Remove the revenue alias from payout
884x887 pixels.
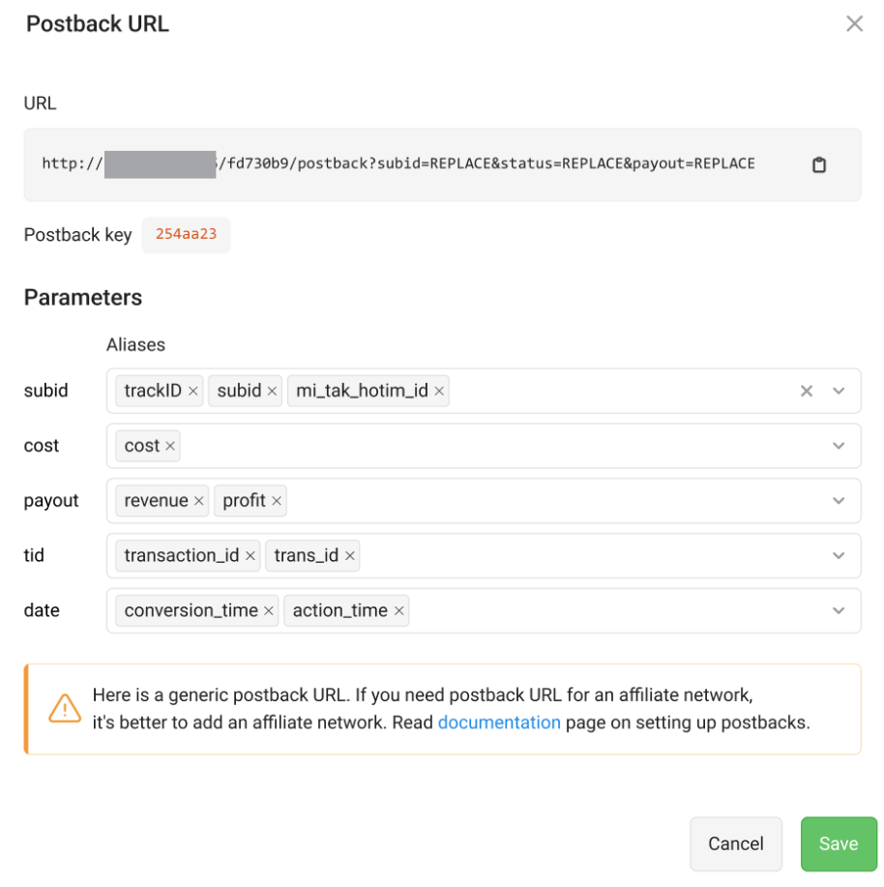tap(199, 501)
